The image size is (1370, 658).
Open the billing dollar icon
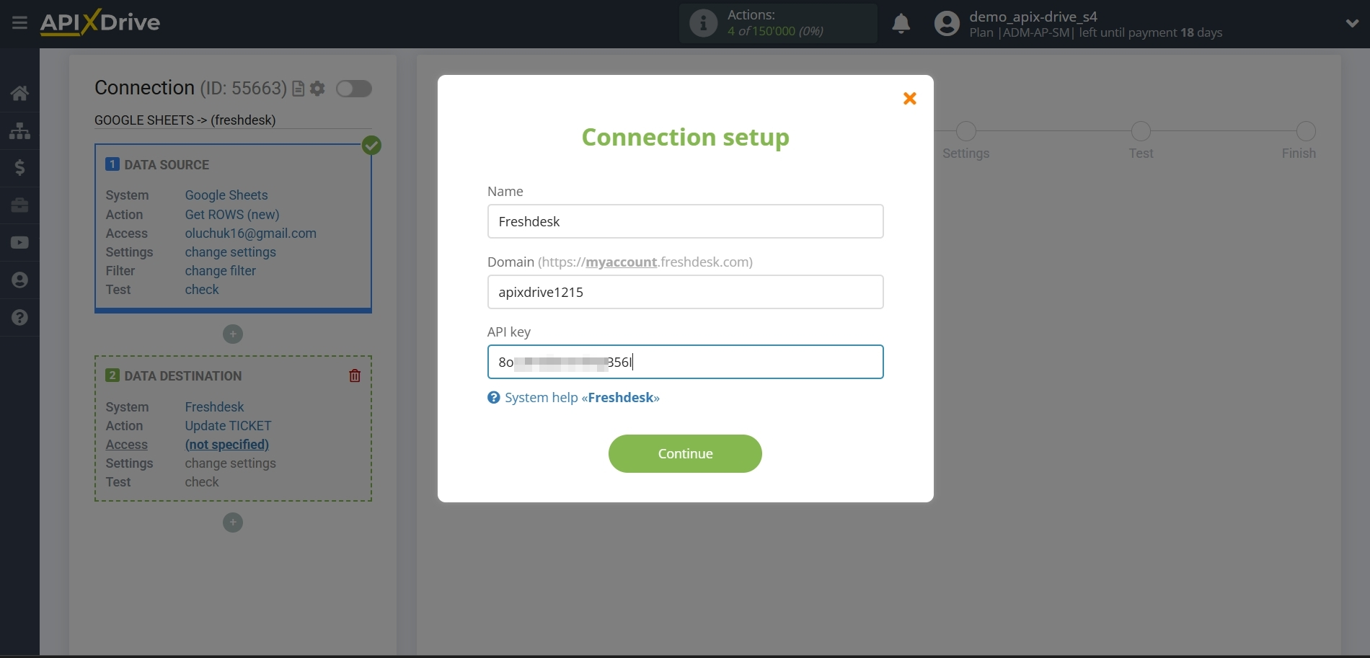(19, 168)
